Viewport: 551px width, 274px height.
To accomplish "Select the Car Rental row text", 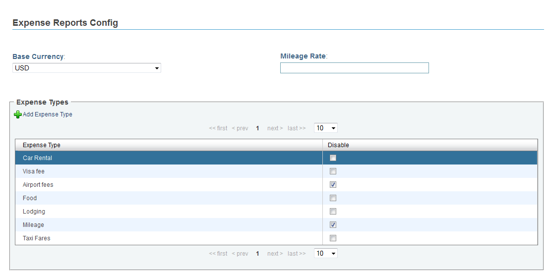I will click(37, 158).
